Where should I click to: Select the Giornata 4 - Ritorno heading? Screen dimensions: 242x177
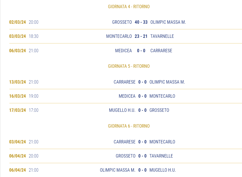129,7
